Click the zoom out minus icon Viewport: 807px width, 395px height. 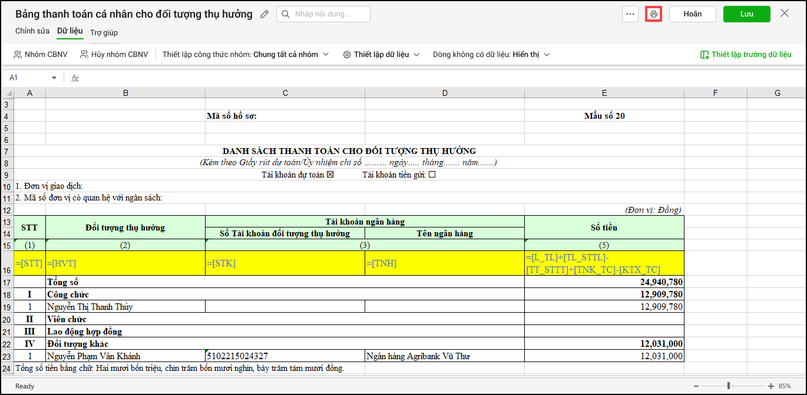coord(697,386)
